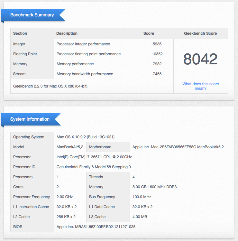
Task: Click the Model label cell
Action: [32, 147]
